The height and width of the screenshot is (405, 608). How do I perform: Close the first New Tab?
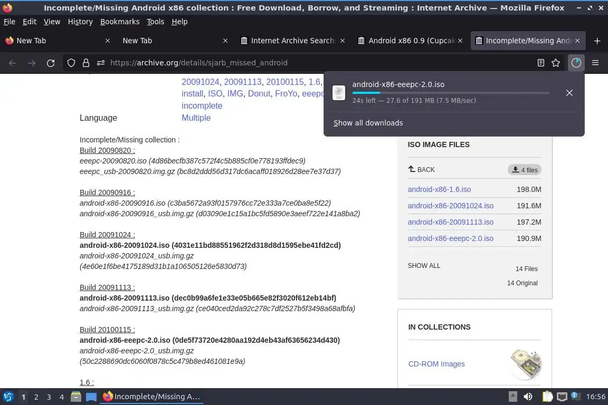click(108, 41)
